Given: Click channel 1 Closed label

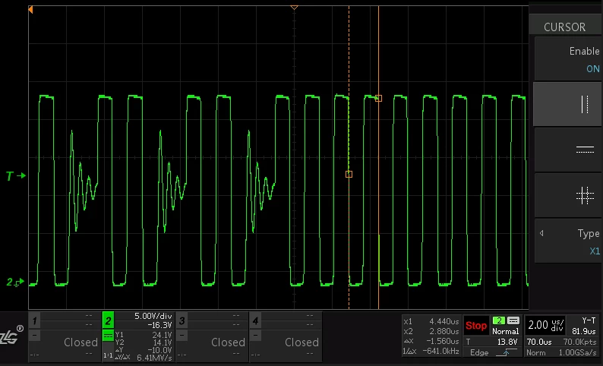Looking at the screenshot, I should (x=81, y=342).
